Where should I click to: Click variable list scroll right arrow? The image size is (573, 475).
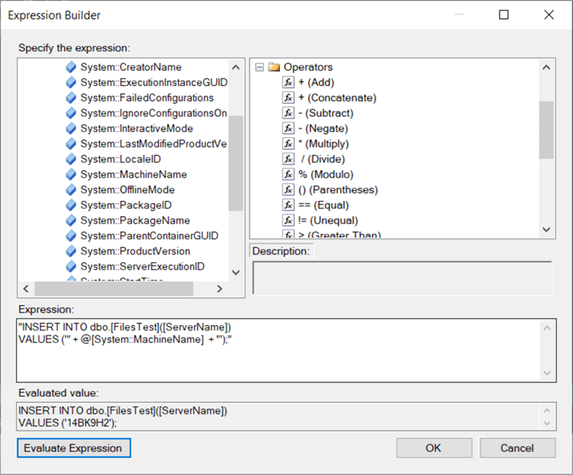(220, 289)
